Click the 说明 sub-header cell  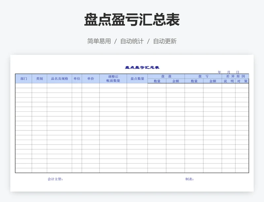229,81
